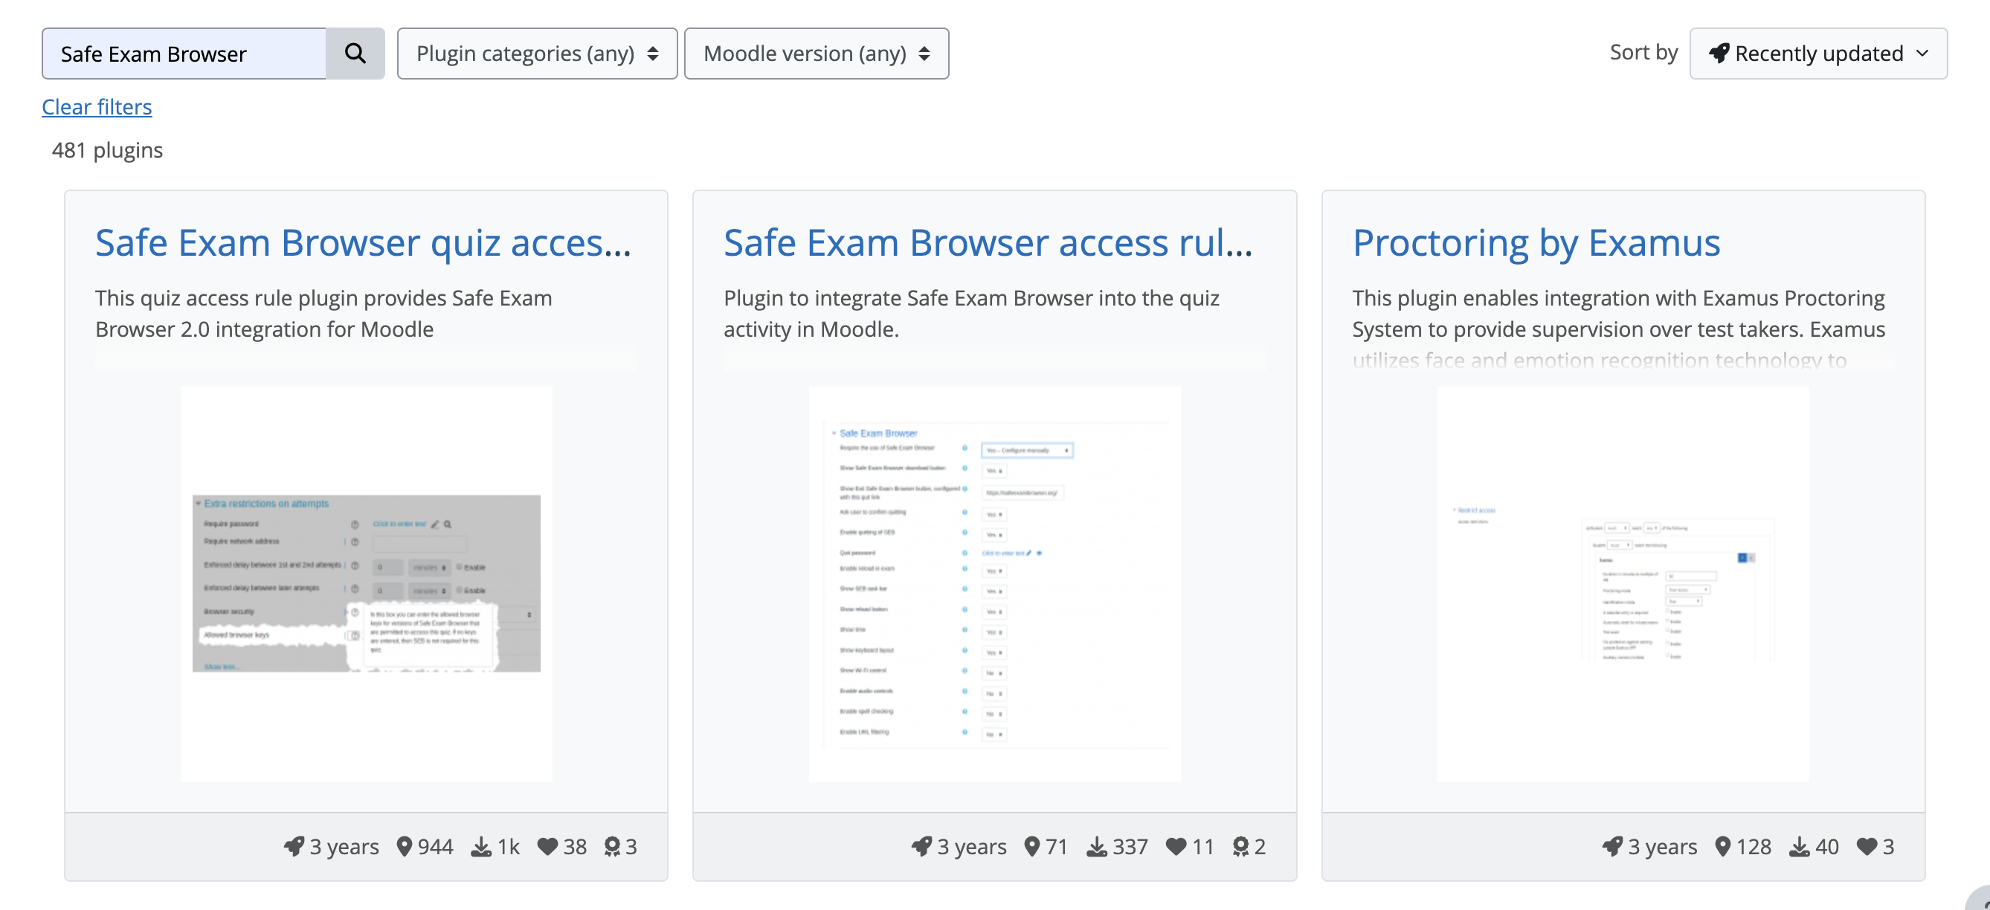The image size is (1990, 910).
Task: Click Clear filters link
Action: coord(97,106)
